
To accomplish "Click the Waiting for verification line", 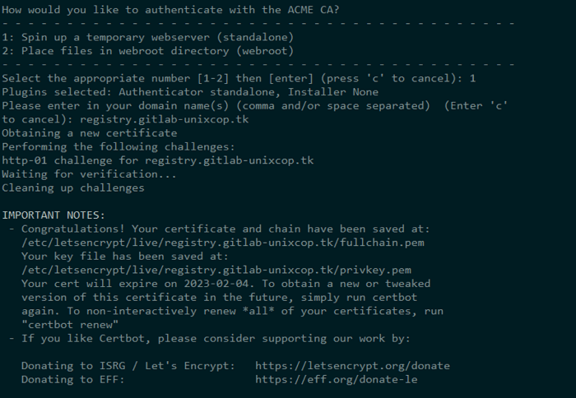I will (x=89, y=174).
